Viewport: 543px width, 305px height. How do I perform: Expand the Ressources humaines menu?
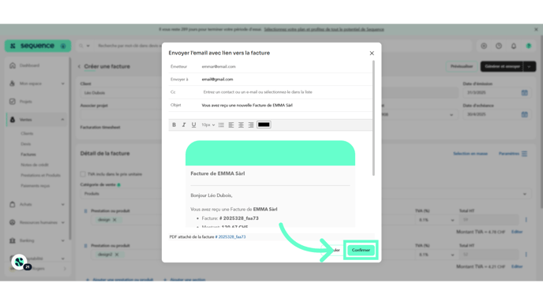(36, 222)
